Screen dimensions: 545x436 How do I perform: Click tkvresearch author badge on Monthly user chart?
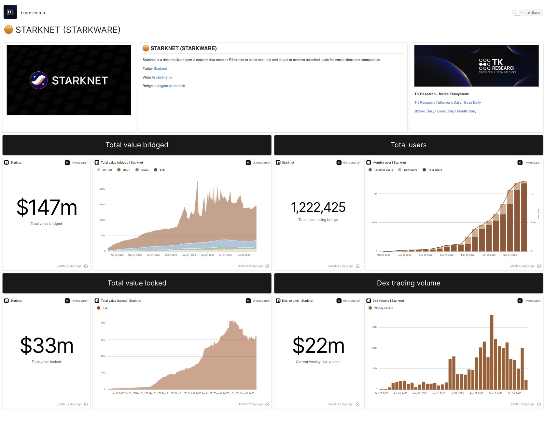point(530,163)
